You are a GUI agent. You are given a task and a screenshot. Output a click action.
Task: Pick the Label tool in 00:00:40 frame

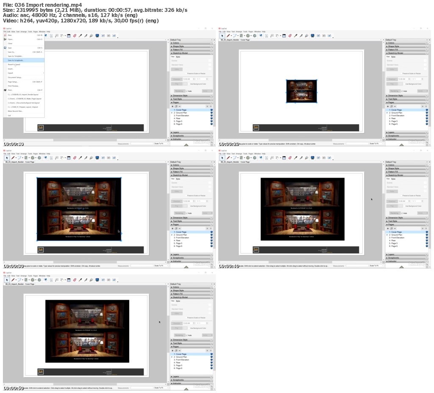pyautogui.click(x=272, y=158)
